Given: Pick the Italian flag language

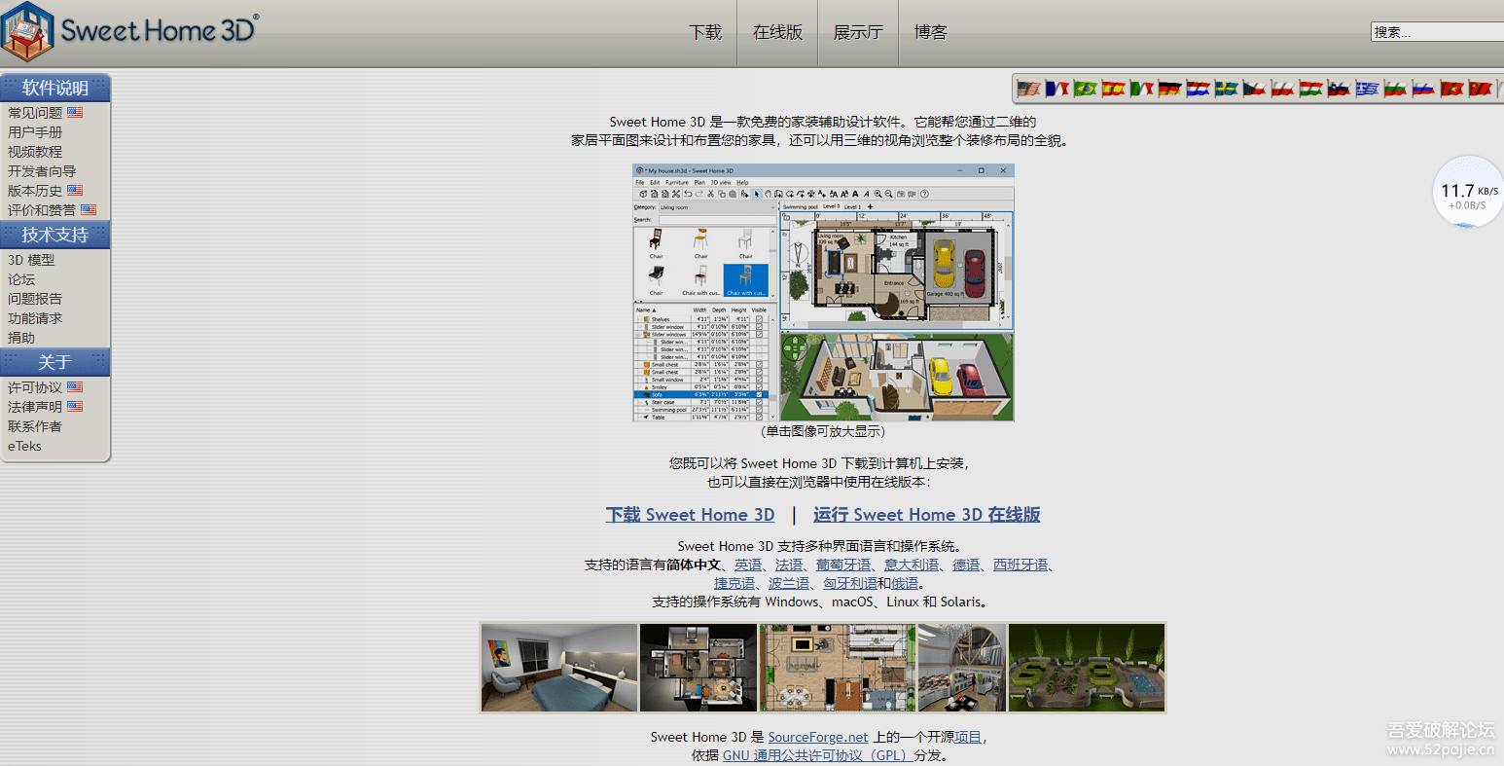Looking at the screenshot, I should [x=1142, y=89].
